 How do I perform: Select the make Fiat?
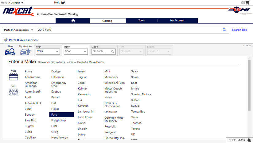pos(53,103)
